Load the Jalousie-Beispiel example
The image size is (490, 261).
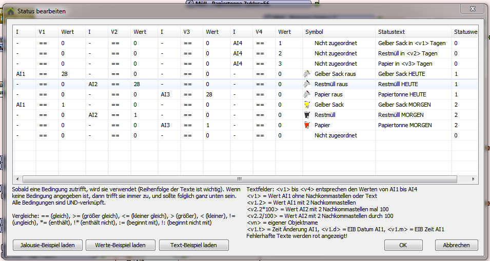click(48, 245)
